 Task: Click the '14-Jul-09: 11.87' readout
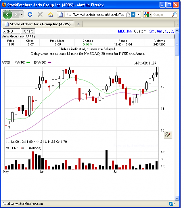pyautogui.click(x=145, y=63)
